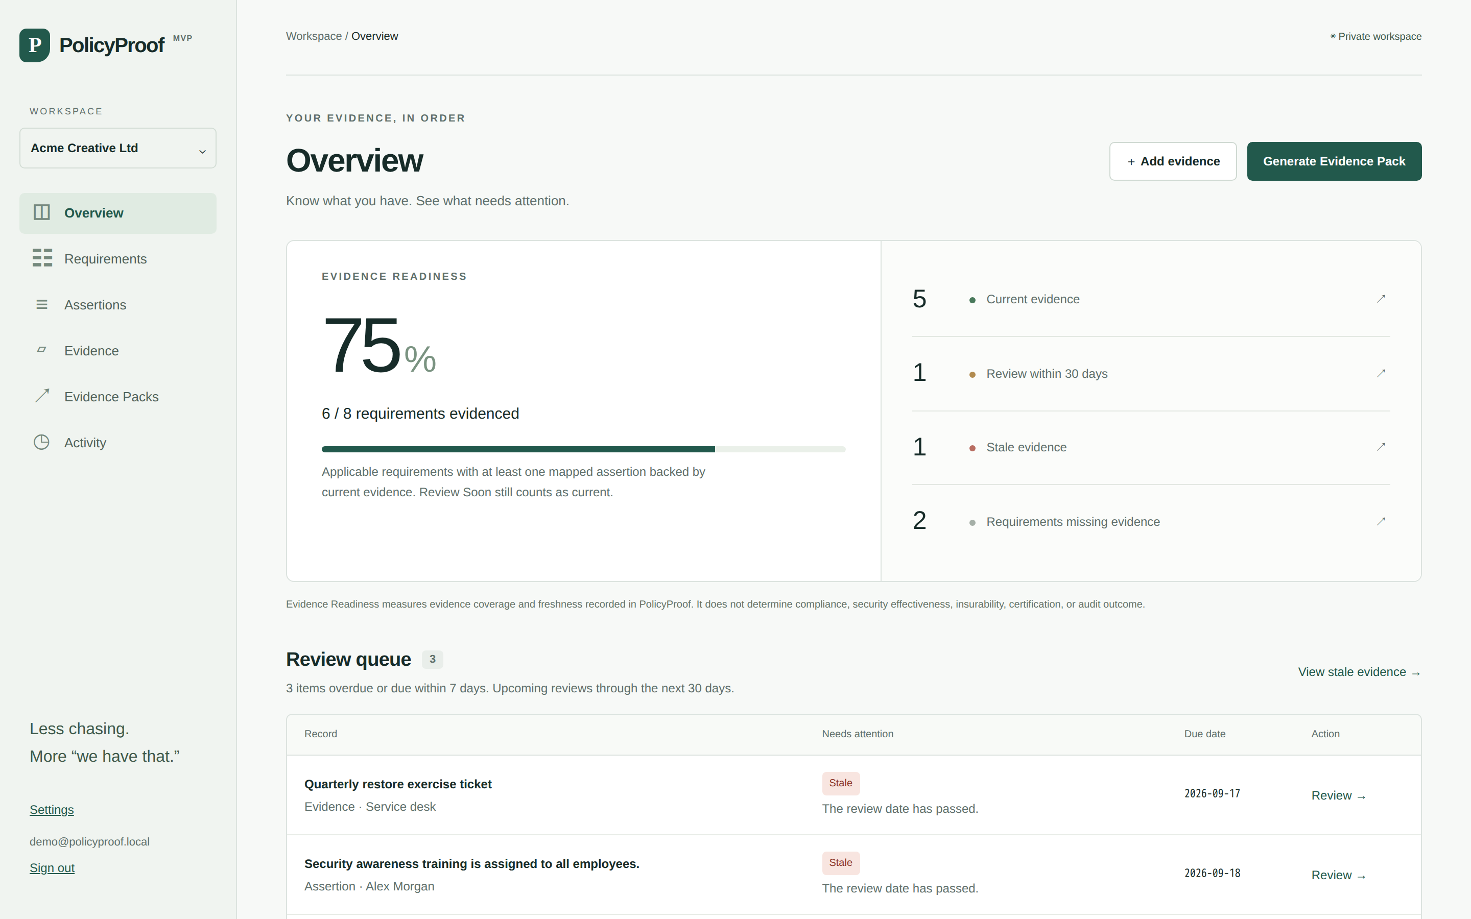The width and height of the screenshot is (1471, 919).
Task: Click the Current evidence label
Action: [1033, 299]
